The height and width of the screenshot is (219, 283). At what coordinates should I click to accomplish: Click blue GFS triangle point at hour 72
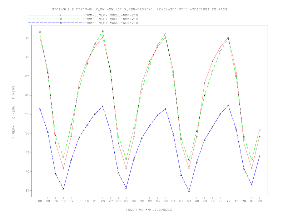coord(228,105)
